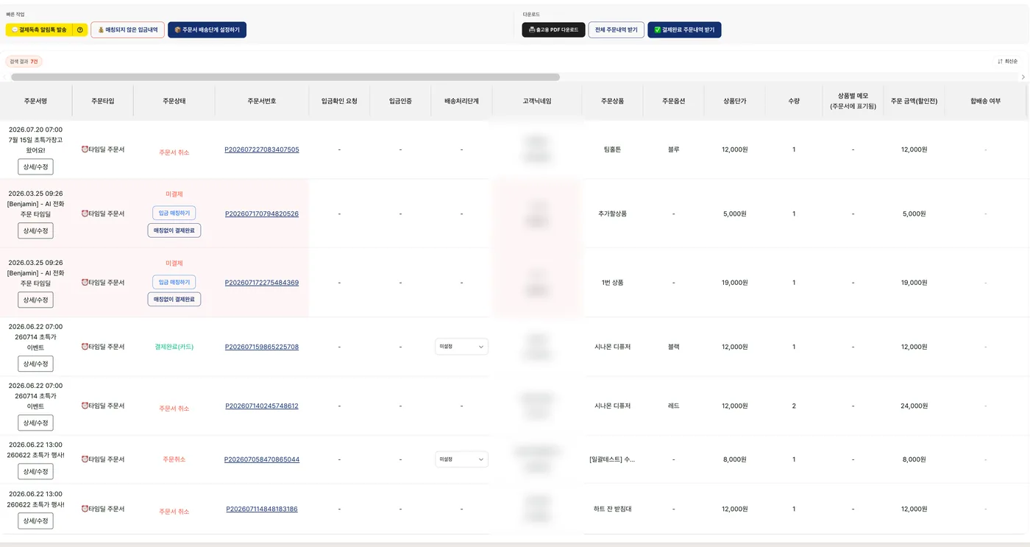Download 출고용 PDF 다운로드
This screenshot has width=1030, height=547.
553,29
